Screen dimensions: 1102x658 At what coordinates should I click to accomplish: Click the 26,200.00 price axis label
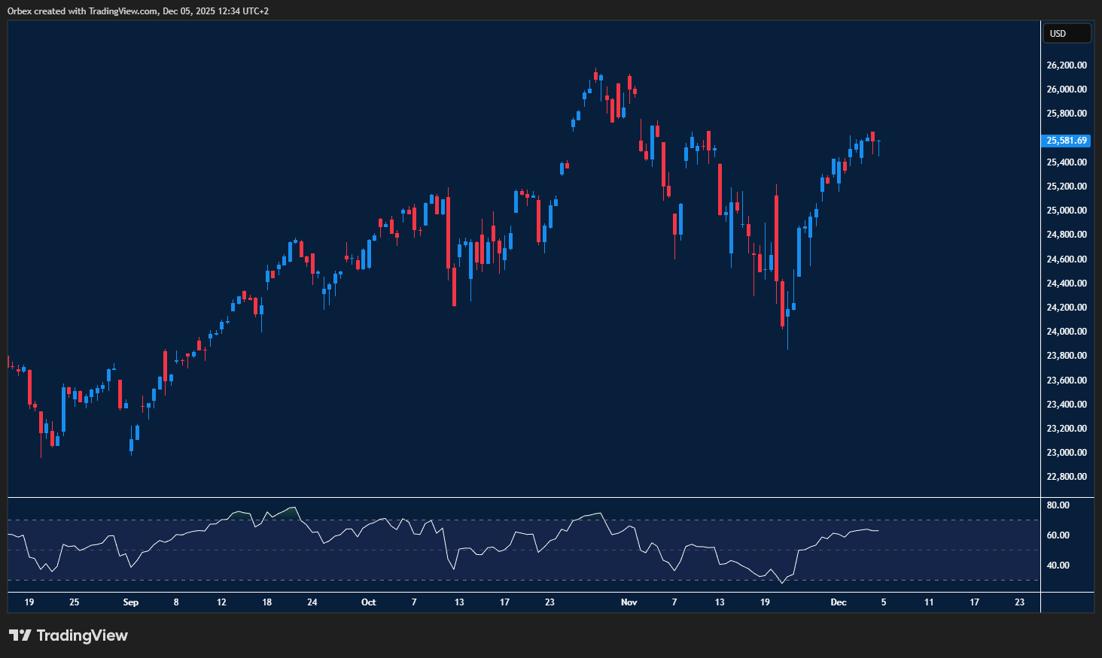click(x=1067, y=65)
